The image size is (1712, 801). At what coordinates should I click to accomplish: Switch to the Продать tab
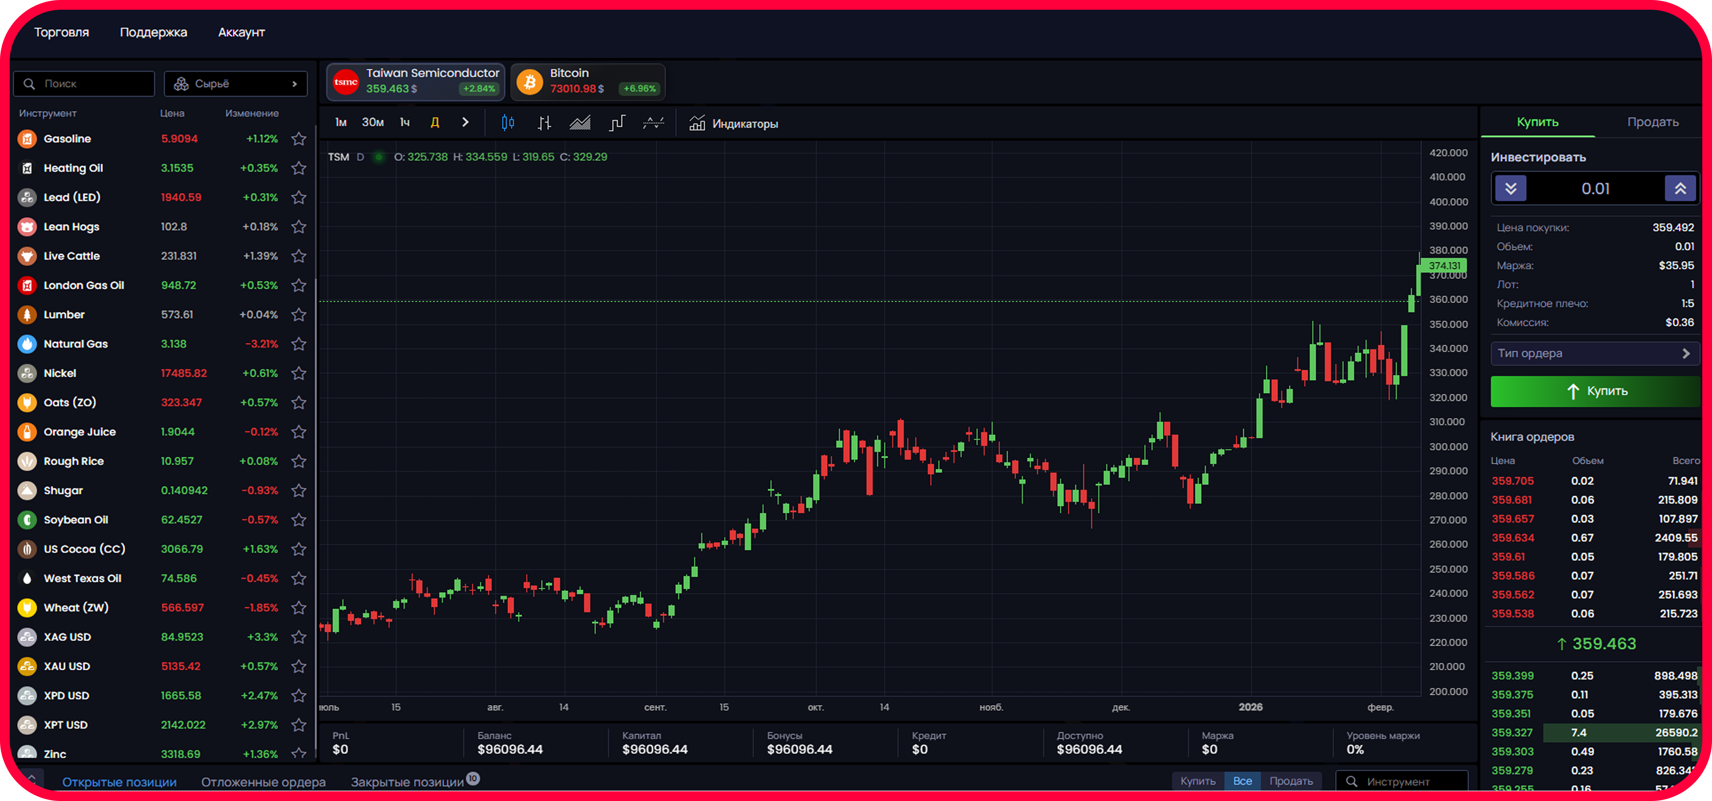pyautogui.click(x=1652, y=122)
